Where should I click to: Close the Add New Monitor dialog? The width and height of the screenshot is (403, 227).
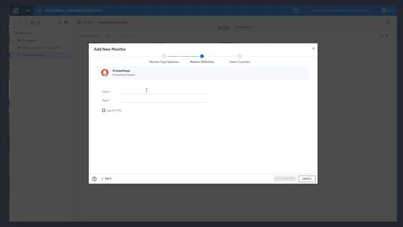pos(313,49)
